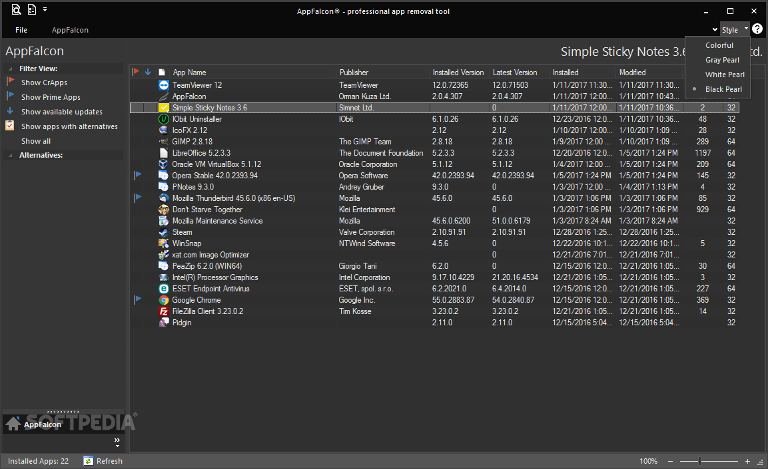Select the ESET Endpoint Antivirus icon
The width and height of the screenshot is (768, 469).
pyautogui.click(x=164, y=289)
